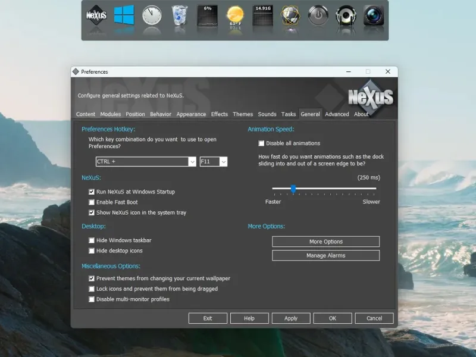The height and width of the screenshot is (357, 476).
Task: Open the NeXuS logo icon in the dock
Action: (x=96, y=15)
